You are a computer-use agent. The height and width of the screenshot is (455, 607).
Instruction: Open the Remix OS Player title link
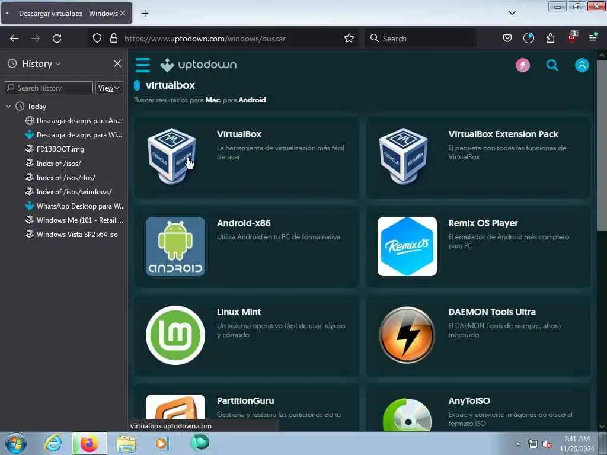[x=483, y=223]
